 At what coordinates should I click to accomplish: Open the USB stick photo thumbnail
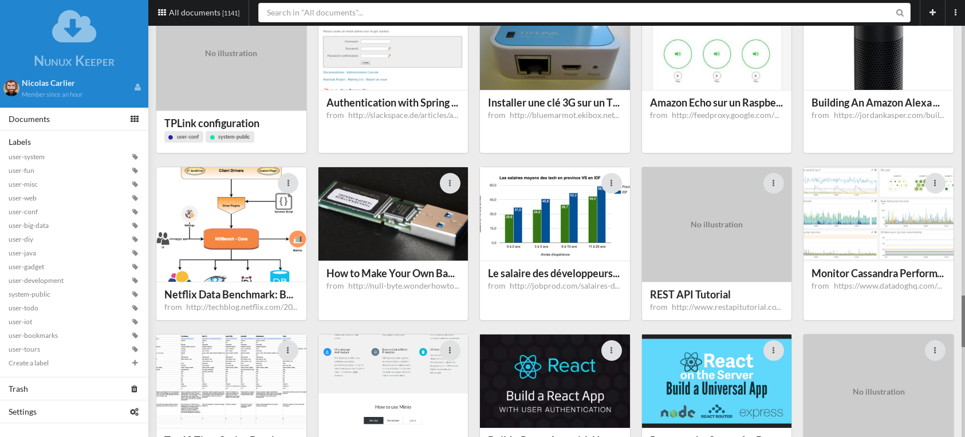point(393,214)
